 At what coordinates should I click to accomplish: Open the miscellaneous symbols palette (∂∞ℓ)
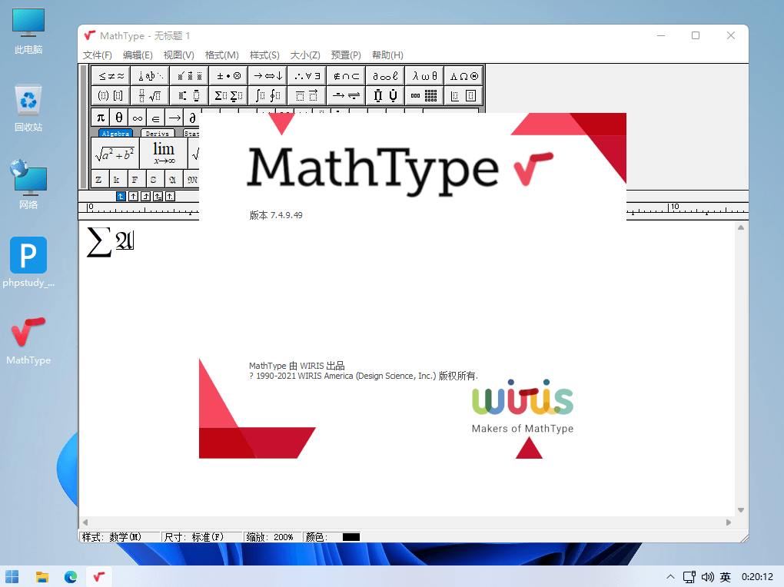[x=385, y=76]
